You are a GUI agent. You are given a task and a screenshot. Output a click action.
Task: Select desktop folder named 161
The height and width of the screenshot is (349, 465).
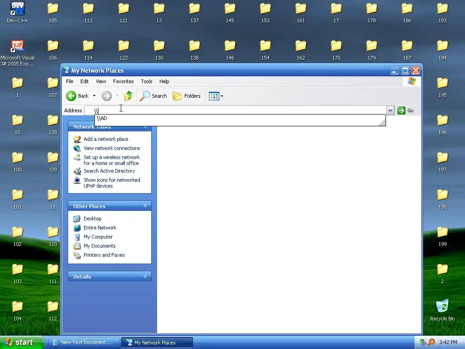pyautogui.click(x=301, y=13)
